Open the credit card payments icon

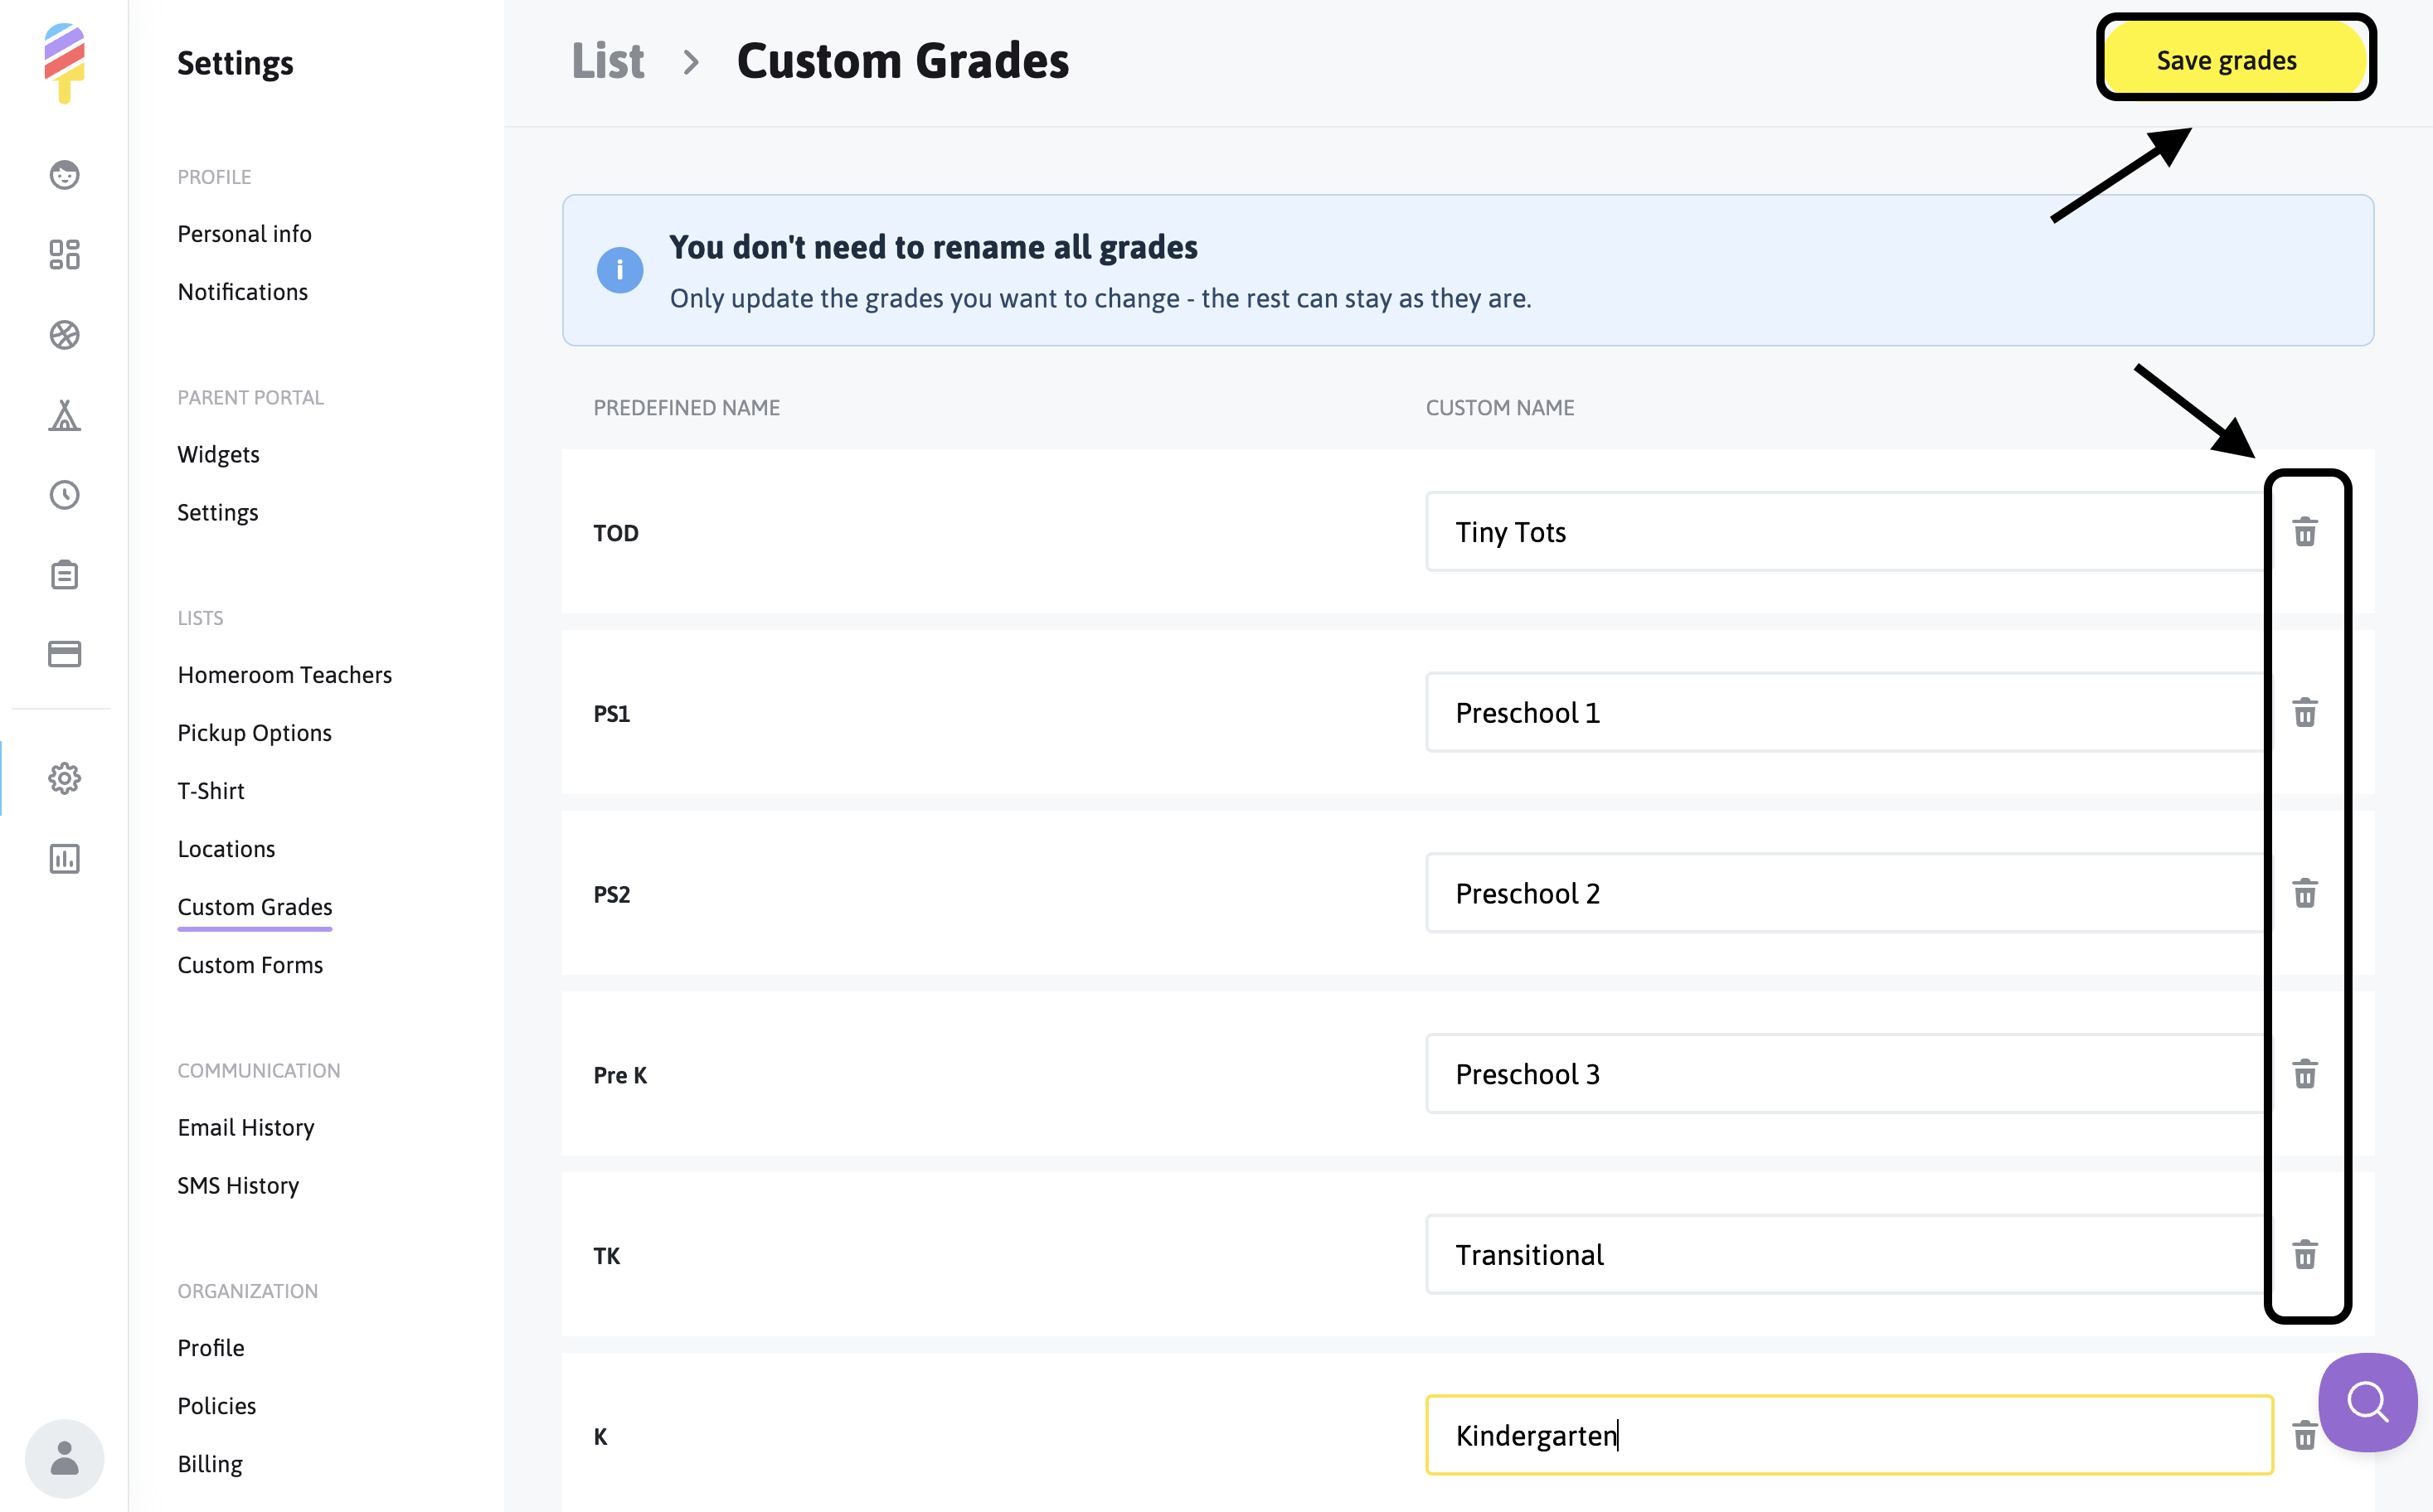64,654
